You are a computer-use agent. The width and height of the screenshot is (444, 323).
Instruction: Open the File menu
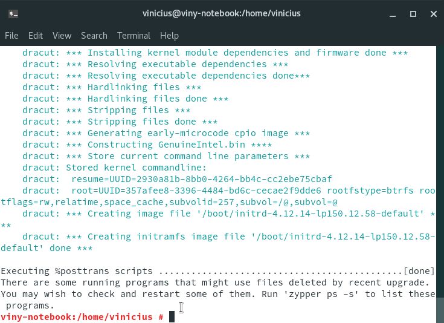[11, 36]
